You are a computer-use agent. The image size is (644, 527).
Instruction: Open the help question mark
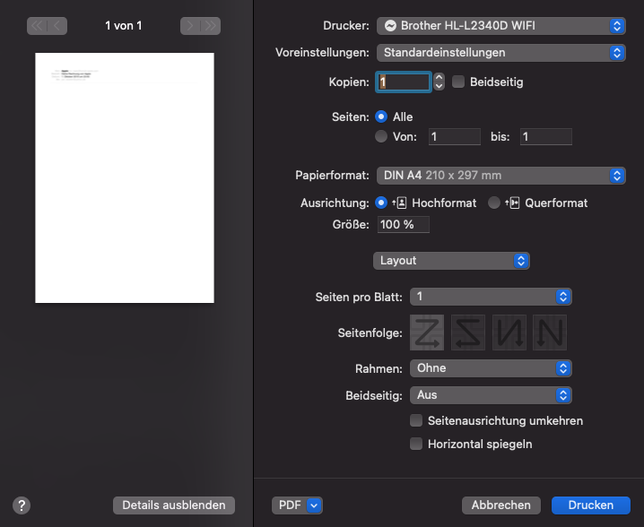[22, 505]
